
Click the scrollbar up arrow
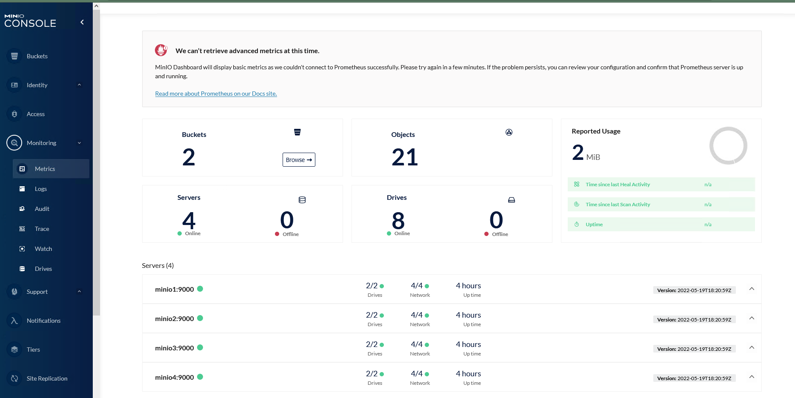click(x=96, y=6)
